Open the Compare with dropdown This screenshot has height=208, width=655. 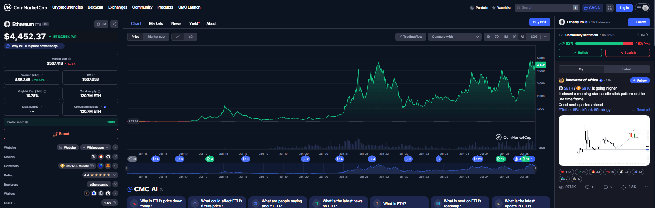(x=455, y=37)
